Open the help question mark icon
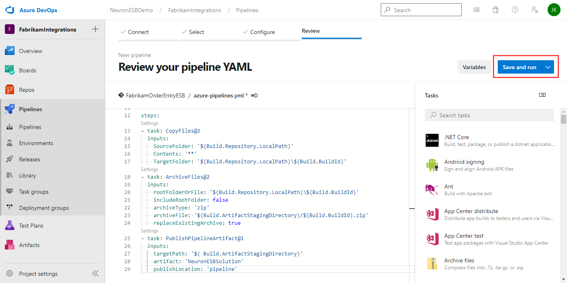Image resolution: width=567 pixels, height=283 pixels. (x=515, y=10)
